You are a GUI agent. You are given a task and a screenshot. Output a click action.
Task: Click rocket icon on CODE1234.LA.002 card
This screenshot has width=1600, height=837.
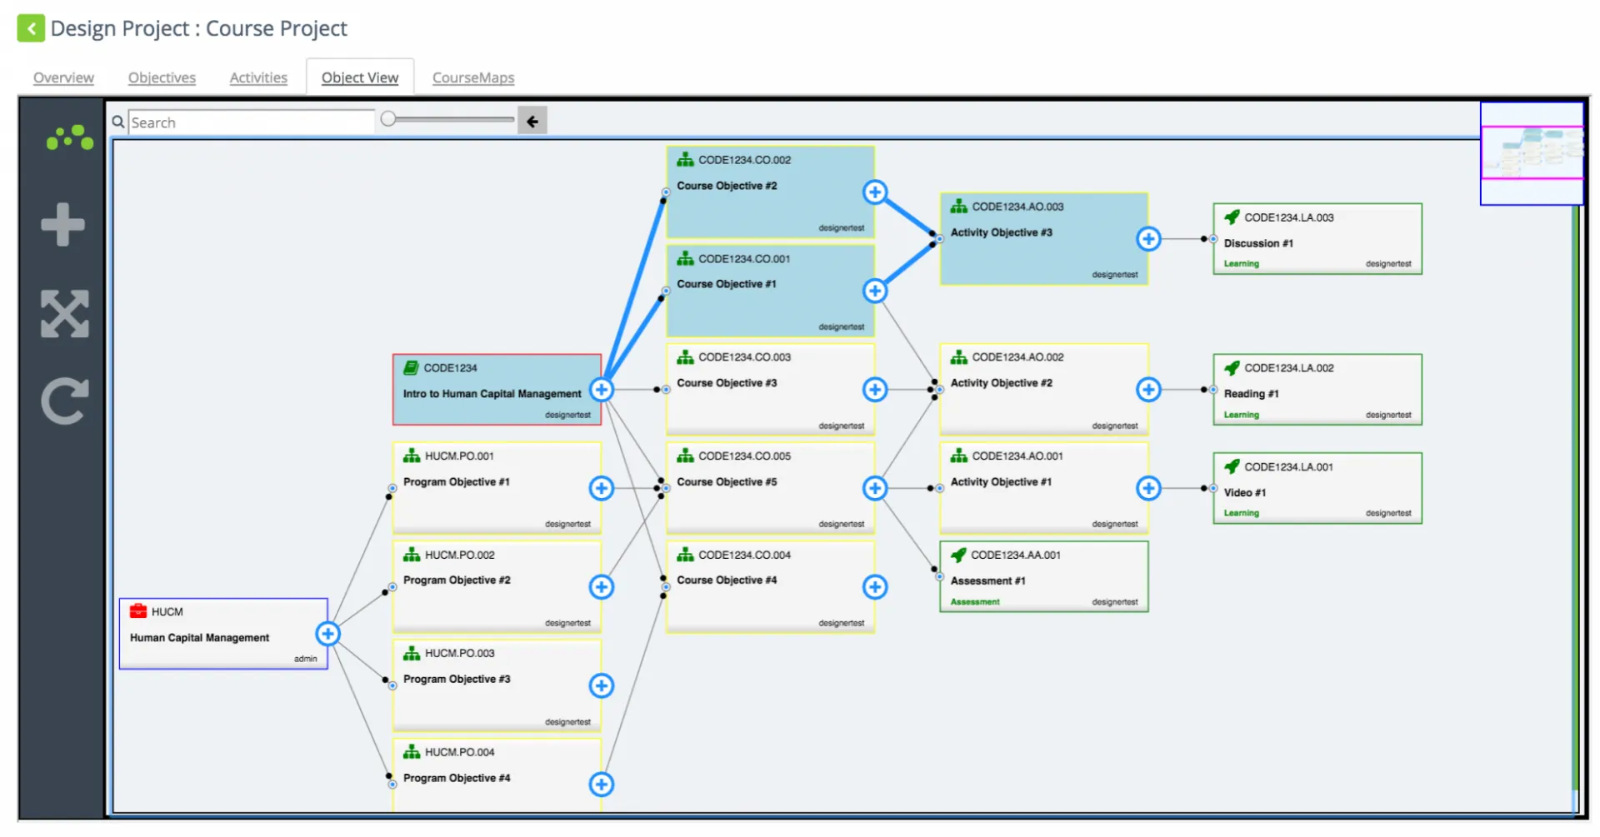tap(1232, 367)
